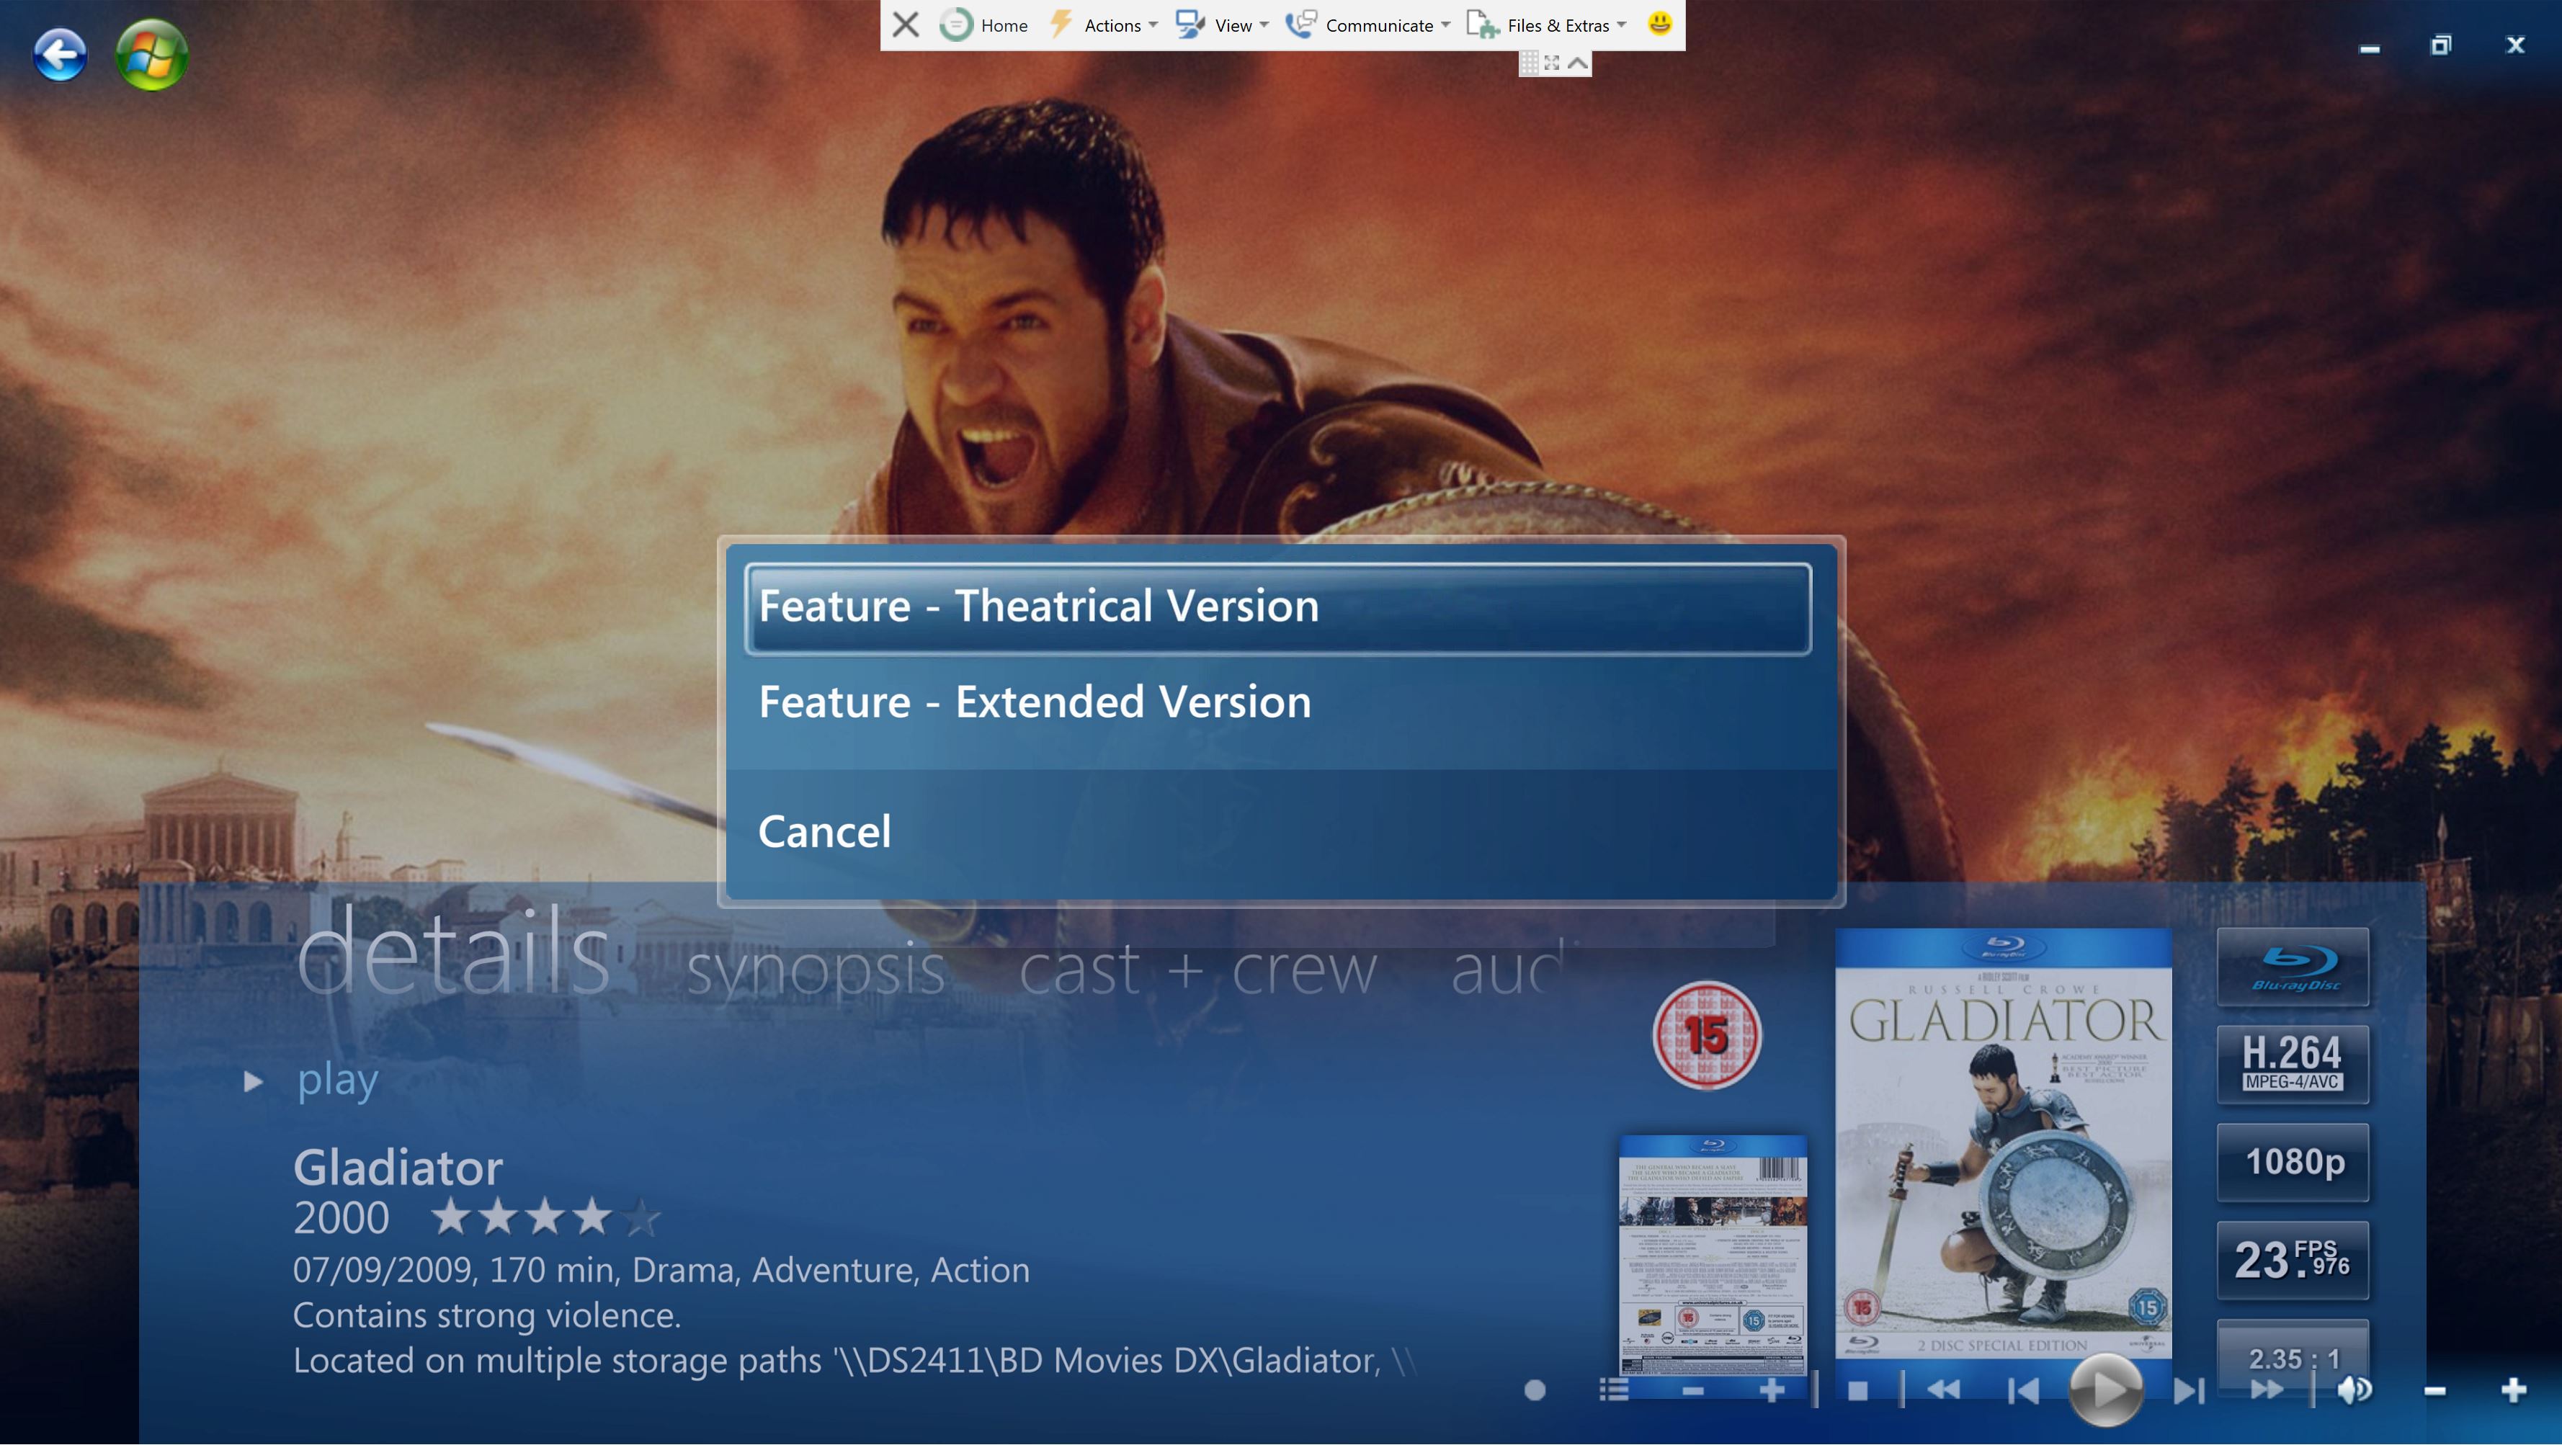Click the release year 2000 text
Viewport: 2562px width, 1445px height.
click(341, 1218)
